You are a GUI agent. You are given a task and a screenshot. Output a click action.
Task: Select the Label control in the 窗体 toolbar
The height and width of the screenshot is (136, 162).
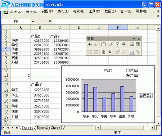pyautogui.click(x=90, y=44)
